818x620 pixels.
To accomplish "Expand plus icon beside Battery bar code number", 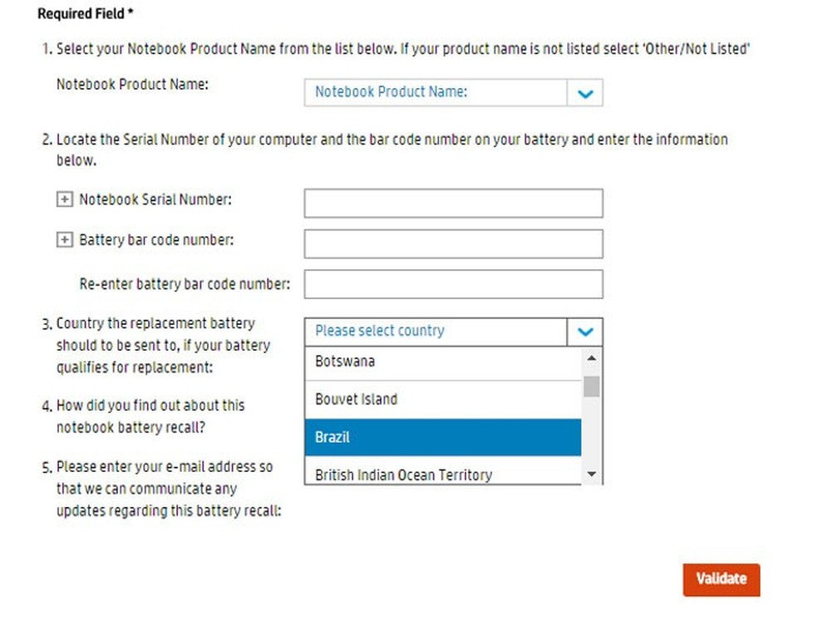I will click(64, 240).
